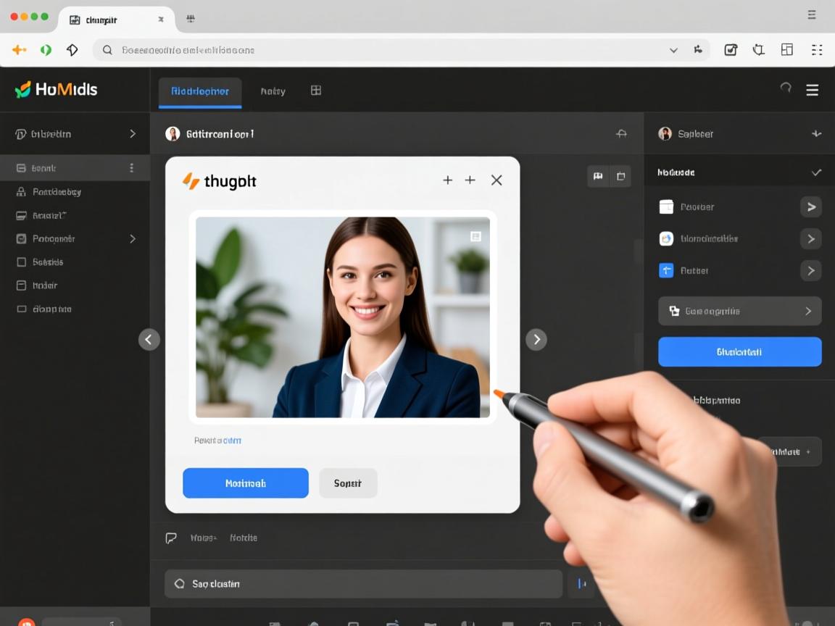Expand the first sidebar section via its chevron
The height and width of the screenshot is (626, 835).
point(133,134)
